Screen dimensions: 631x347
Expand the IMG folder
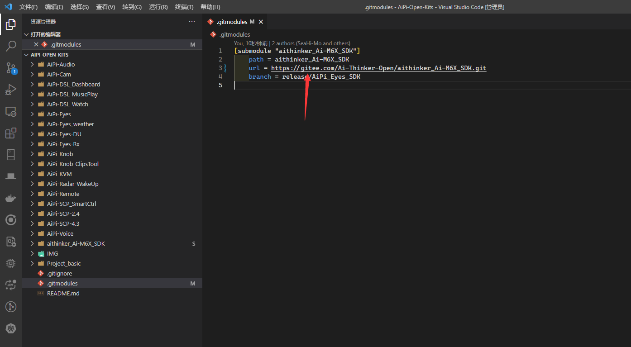pyautogui.click(x=33, y=253)
